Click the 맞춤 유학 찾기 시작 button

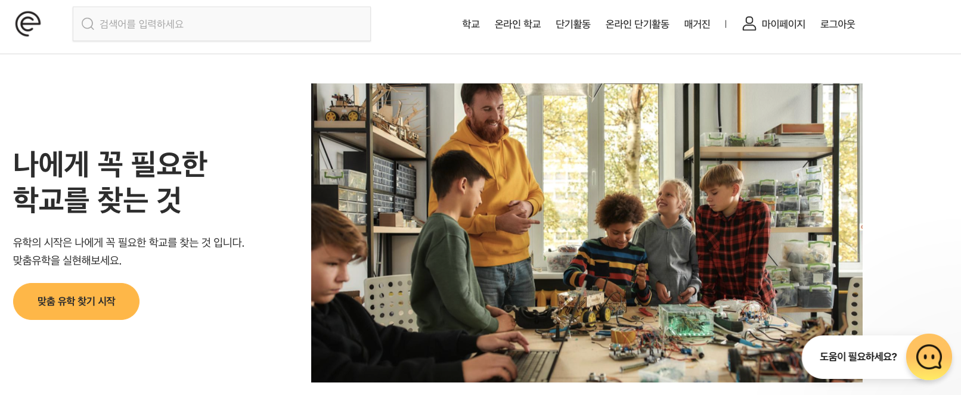click(x=76, y=301)
